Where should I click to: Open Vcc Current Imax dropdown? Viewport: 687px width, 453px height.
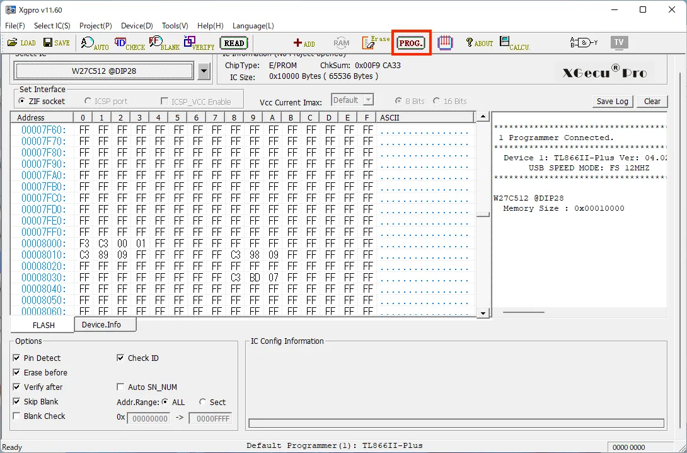(x=369, y=100)
